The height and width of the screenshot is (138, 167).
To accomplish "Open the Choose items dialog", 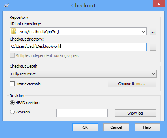I will (132, 84).
